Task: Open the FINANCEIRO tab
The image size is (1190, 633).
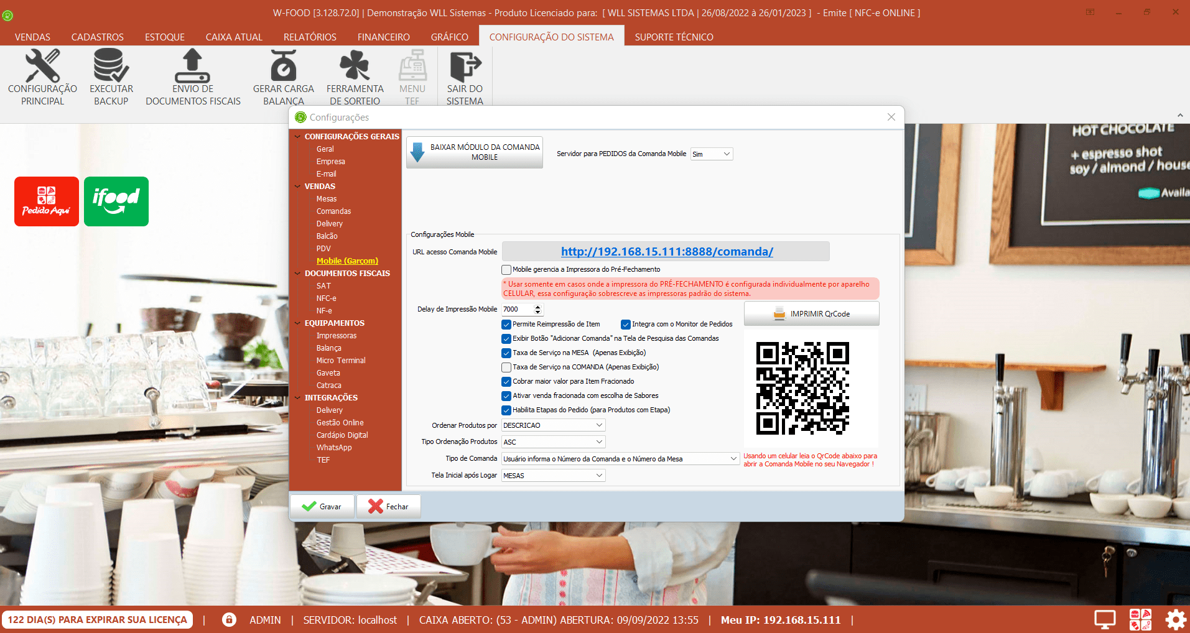Action: (384, 37)
